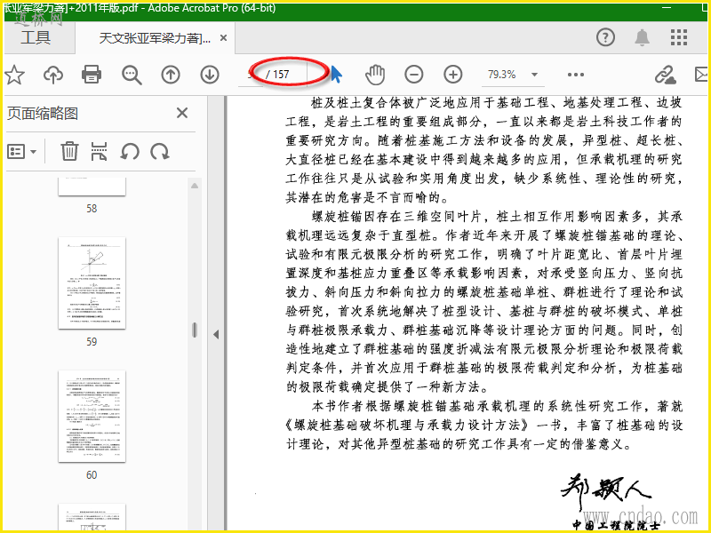Image resolution: width=711 pixels, height=533 pixels.
Task: Select the Hand pan tool
Action: (375, 75)
